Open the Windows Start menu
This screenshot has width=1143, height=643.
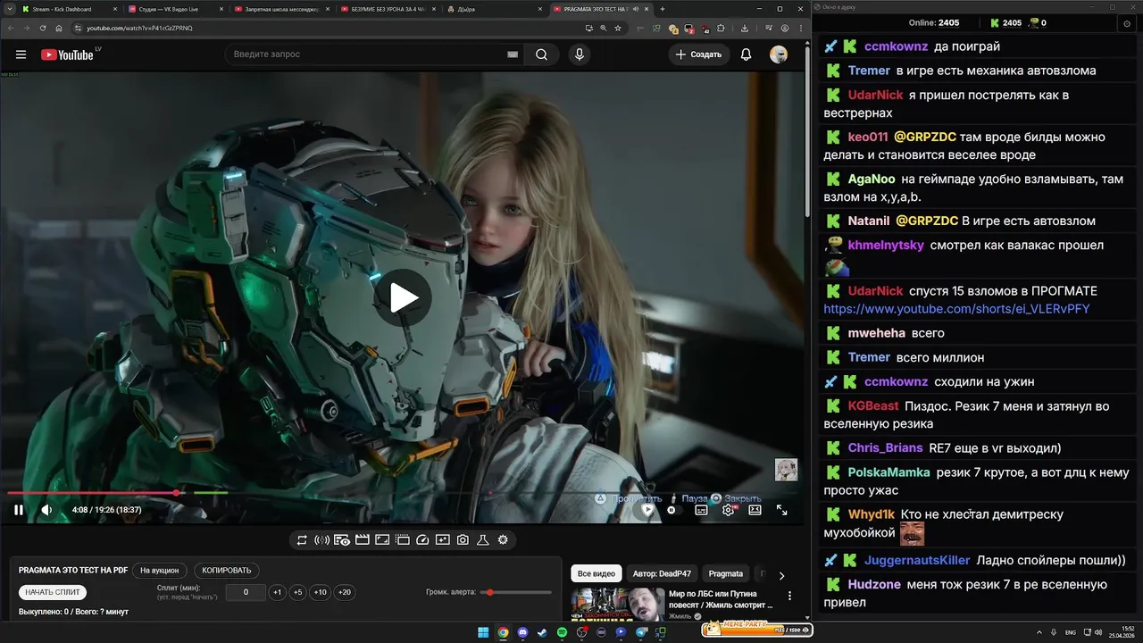(x=483, y=632)
